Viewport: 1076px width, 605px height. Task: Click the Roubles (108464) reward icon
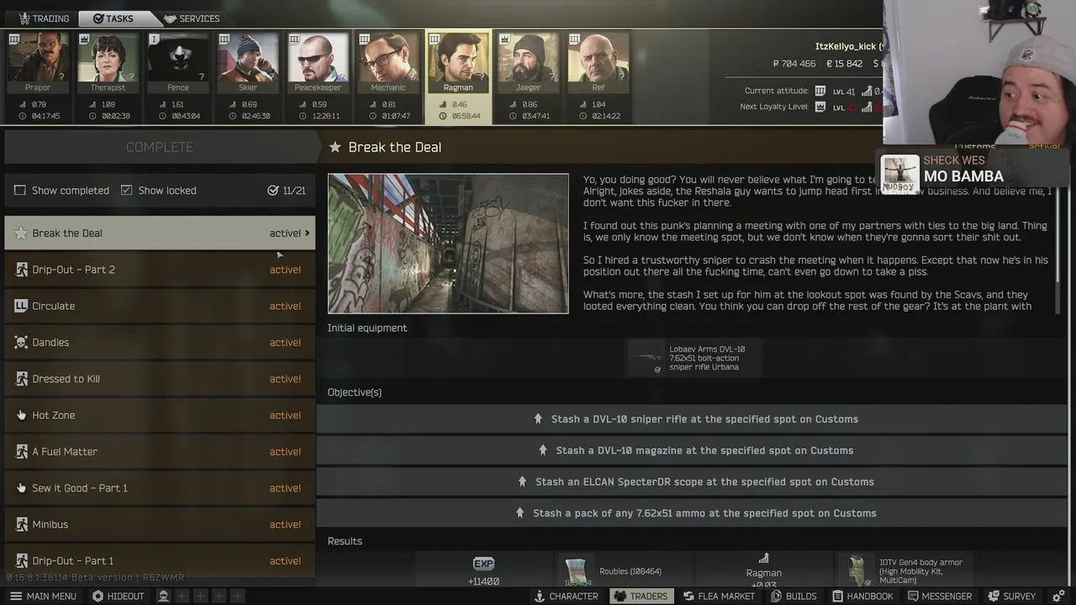[x=577, y=571]
